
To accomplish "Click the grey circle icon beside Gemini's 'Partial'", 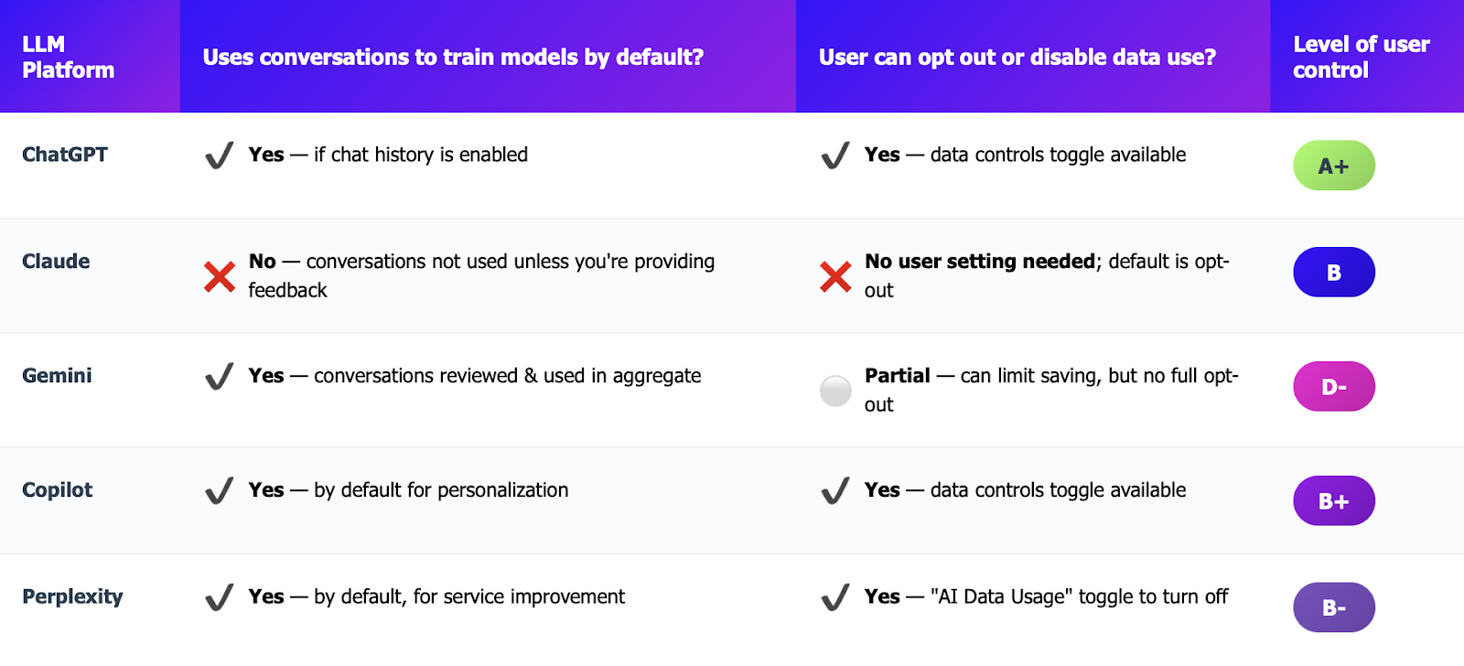I will (x=835, y=391).
